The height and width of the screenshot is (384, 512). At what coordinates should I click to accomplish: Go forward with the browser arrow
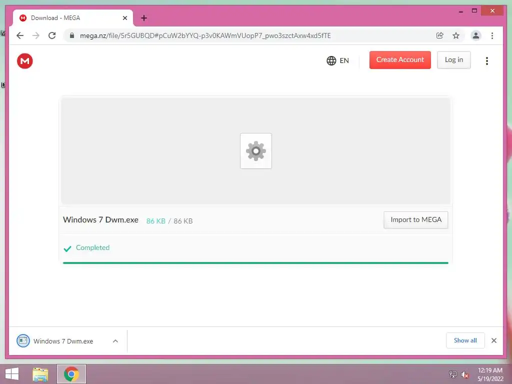pyautogui.click(x=36, y=35)
